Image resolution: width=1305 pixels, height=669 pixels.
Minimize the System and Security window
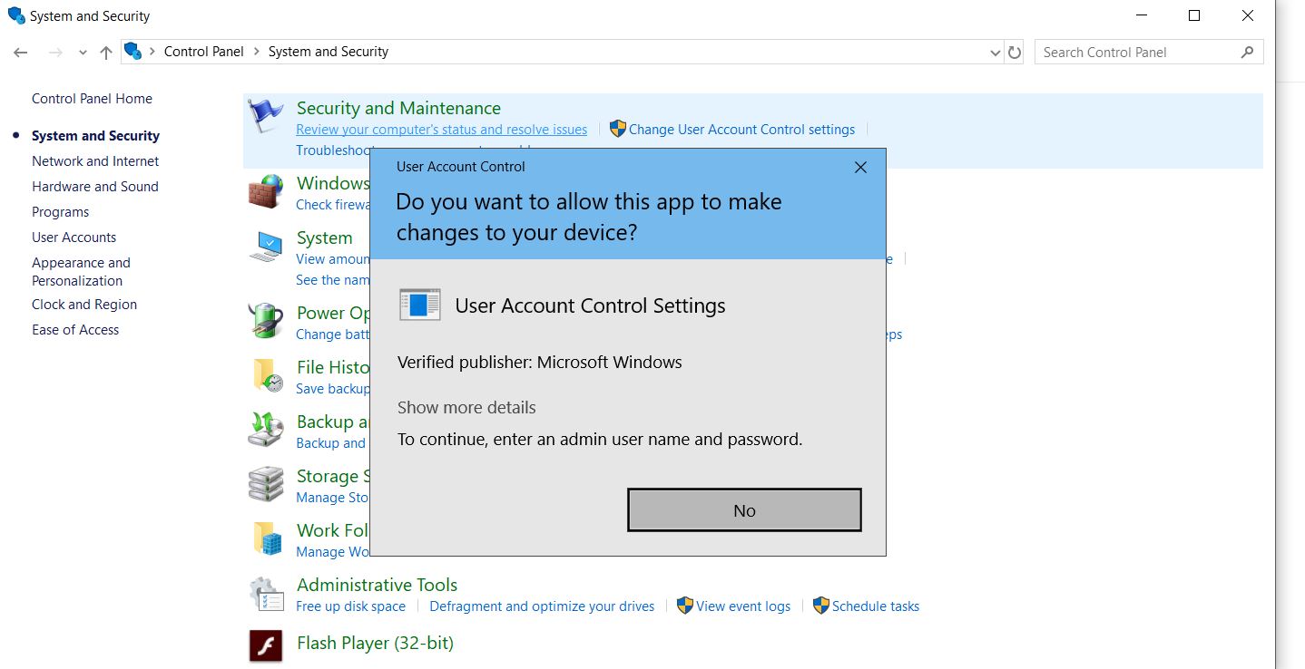coord(1143,15)
